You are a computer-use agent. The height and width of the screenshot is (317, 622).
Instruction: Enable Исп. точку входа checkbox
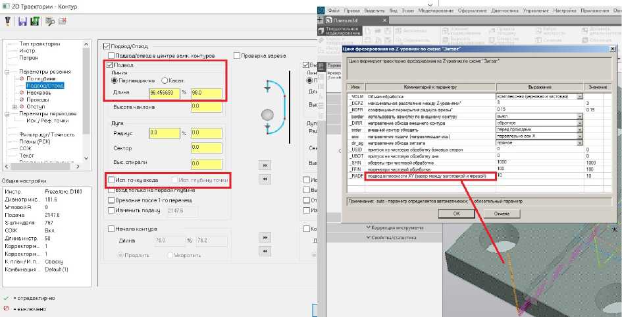[x=111, y=180]
